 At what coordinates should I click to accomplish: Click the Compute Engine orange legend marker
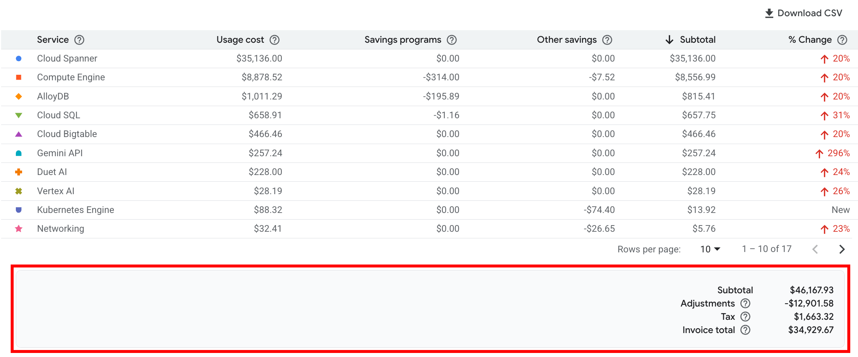[18, 77]
